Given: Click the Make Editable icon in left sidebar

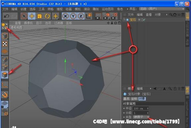Looking at the screenshot, I should pyautogui.click(x=5, y=26).
